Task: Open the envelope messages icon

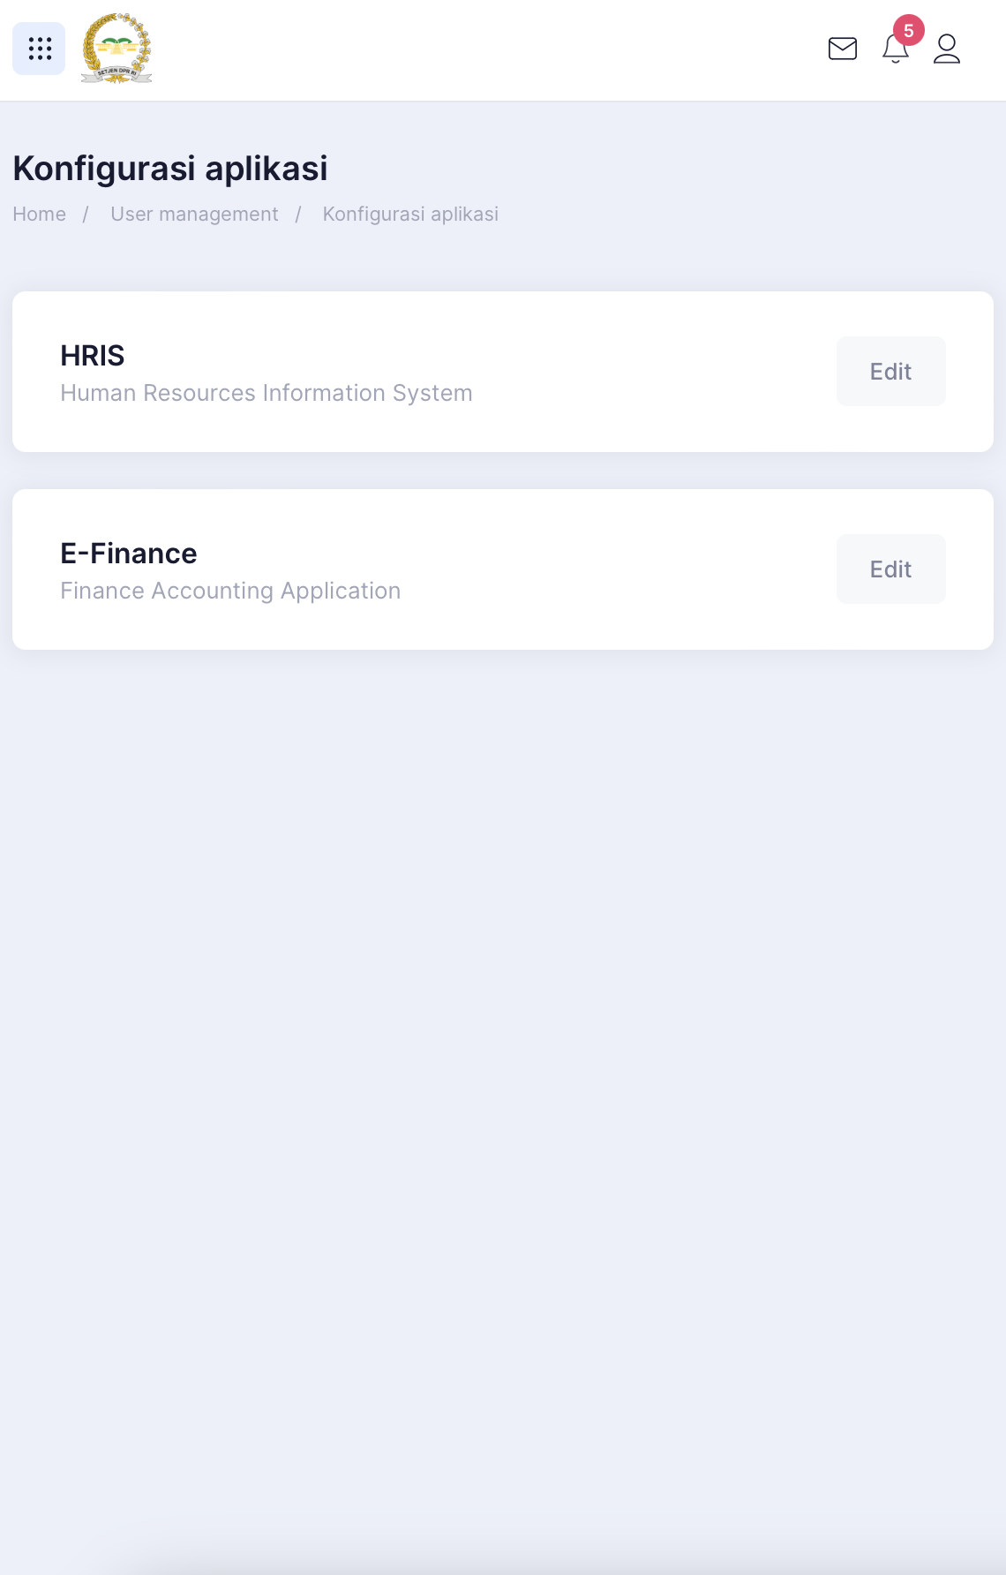Action: [843, 49]
